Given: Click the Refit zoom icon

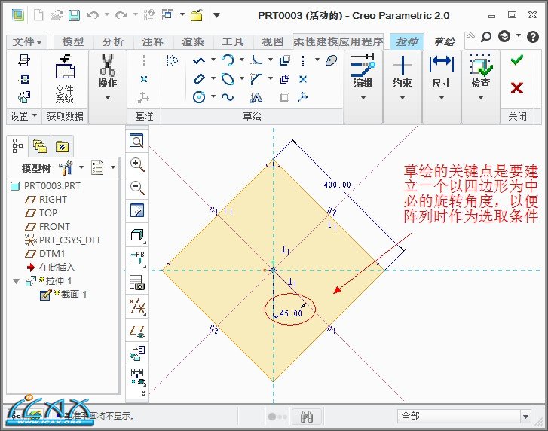Looking at the screenshot, I should 137,141.
